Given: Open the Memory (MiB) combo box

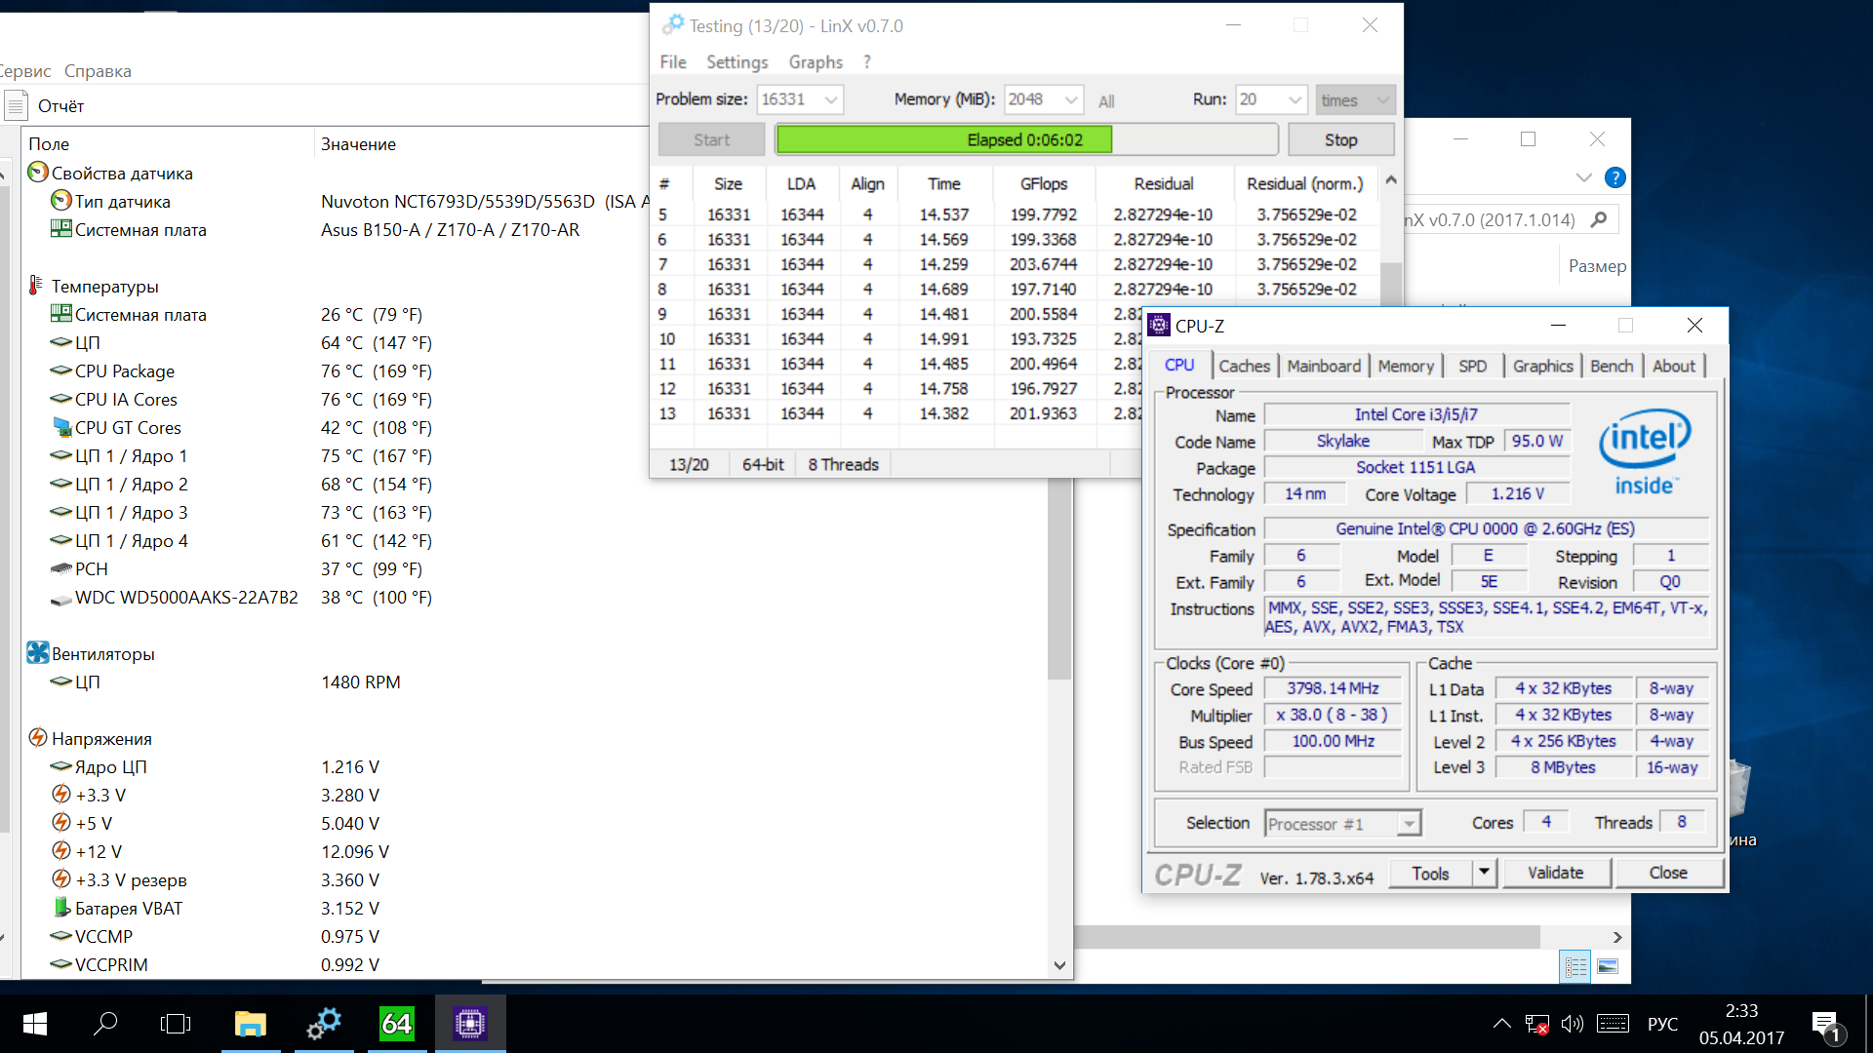Looking at the screenshot, I should point(1071,99).
